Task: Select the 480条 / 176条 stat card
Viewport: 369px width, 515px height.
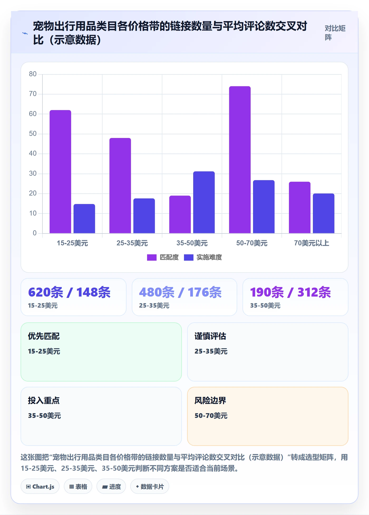Action: point(184,297)
